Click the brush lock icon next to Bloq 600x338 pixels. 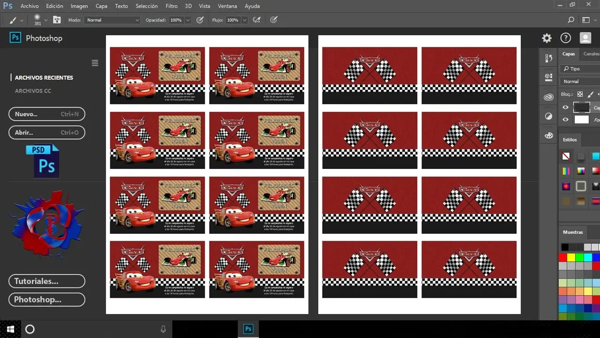[x=590, y=94]
